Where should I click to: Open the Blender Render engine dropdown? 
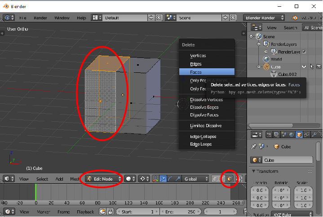coord(264,18)
